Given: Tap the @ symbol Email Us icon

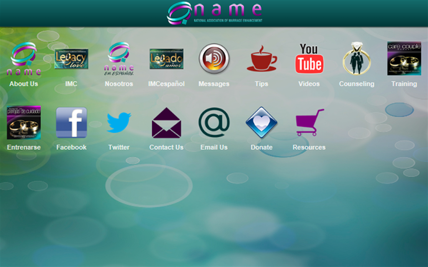Looking at the screenshot, I should pos(214,123).
